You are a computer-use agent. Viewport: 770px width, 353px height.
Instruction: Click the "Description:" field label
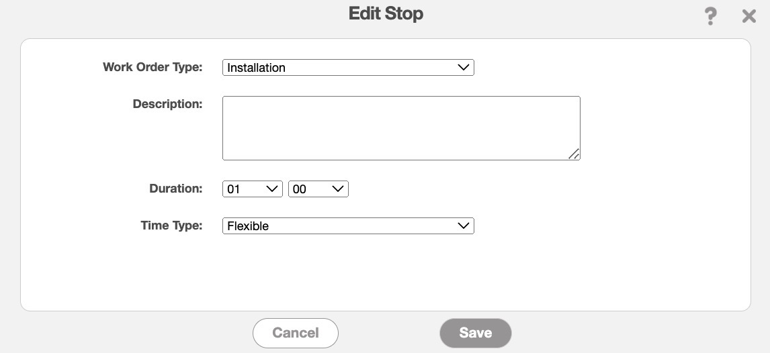[167, 104]
